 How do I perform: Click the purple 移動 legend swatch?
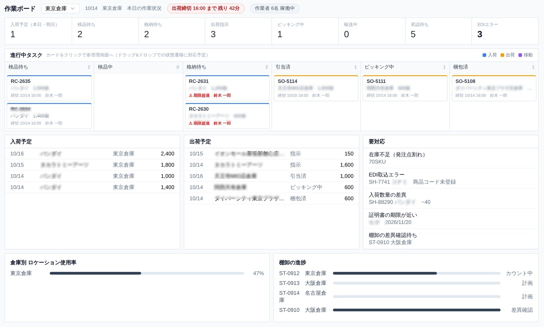point(520,55)
